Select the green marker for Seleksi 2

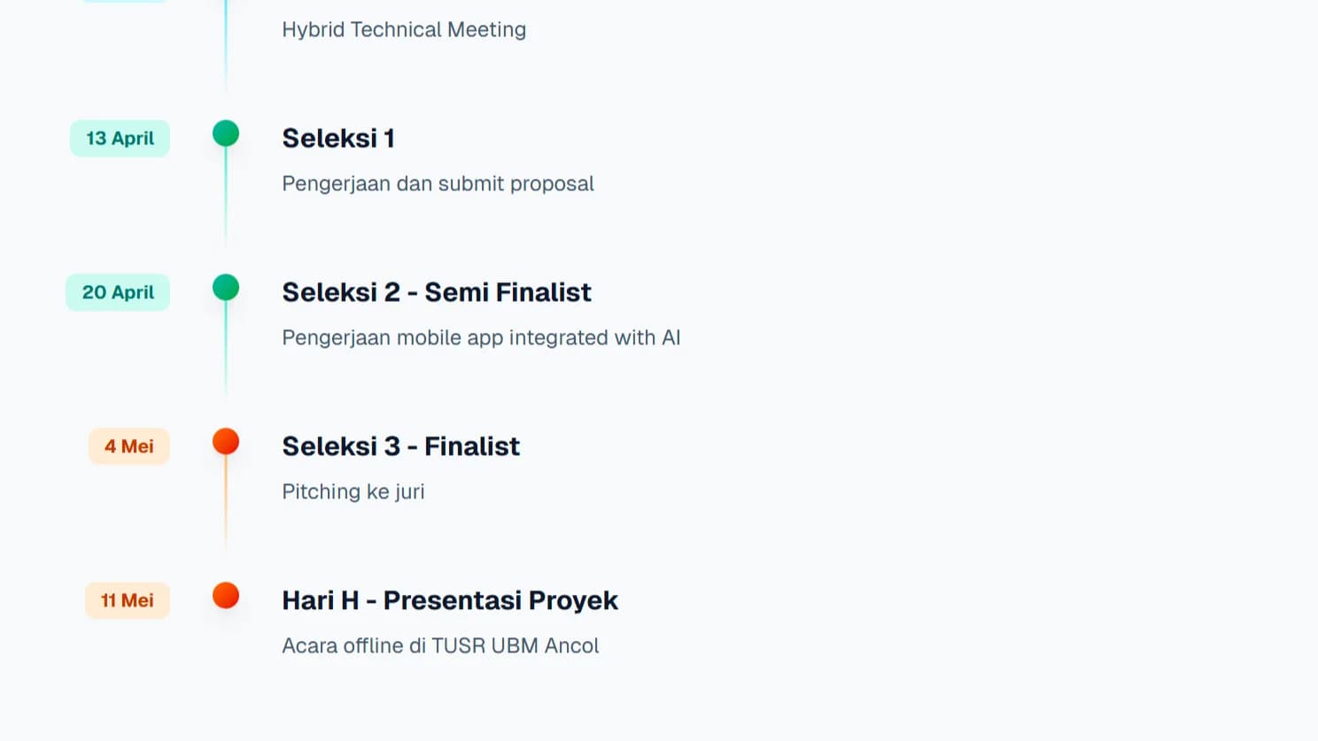click(x=226, y=288)
